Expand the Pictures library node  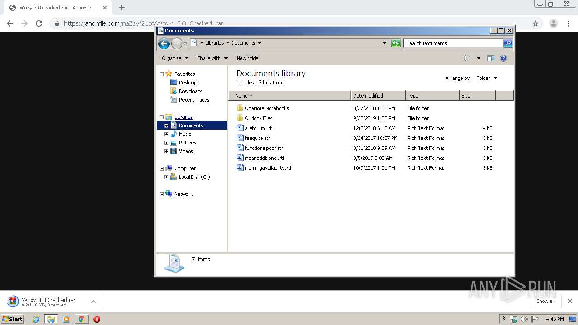[166, 143]
